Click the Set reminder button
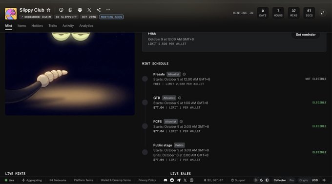 (x=306, y=35)
